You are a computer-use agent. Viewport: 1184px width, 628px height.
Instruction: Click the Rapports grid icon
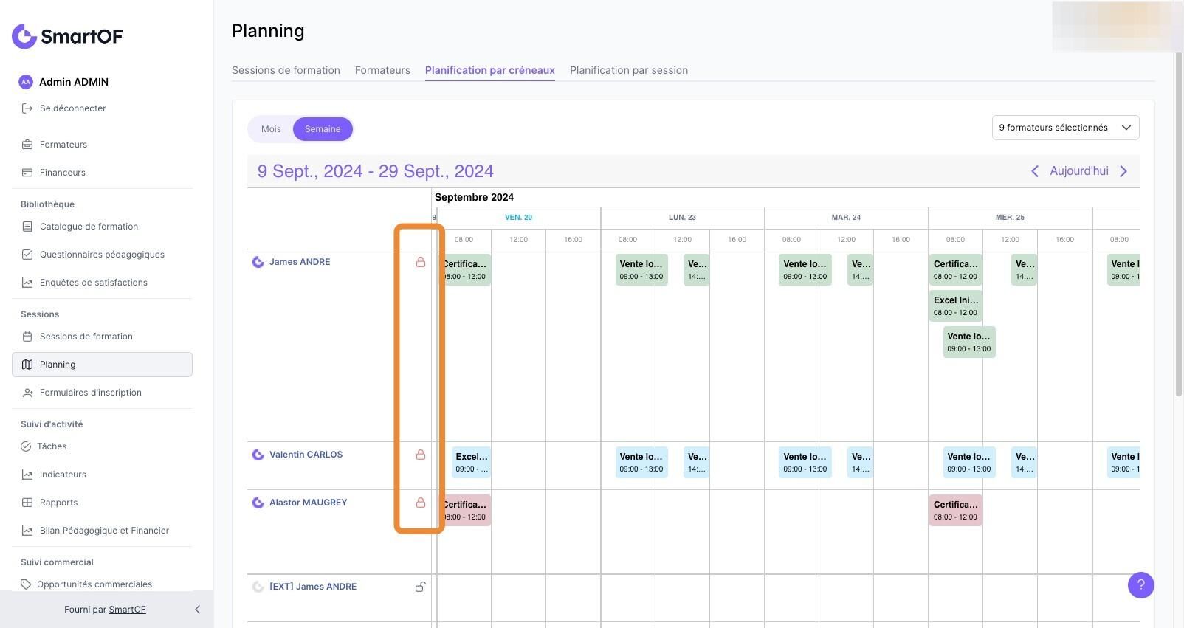coord(27,503)
